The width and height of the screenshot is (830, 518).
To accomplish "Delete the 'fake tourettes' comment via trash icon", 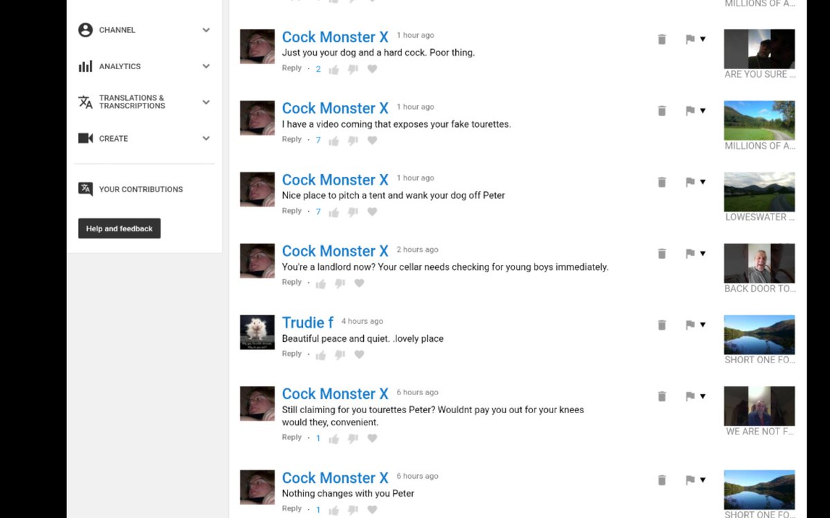I will (x=662, y=111).
